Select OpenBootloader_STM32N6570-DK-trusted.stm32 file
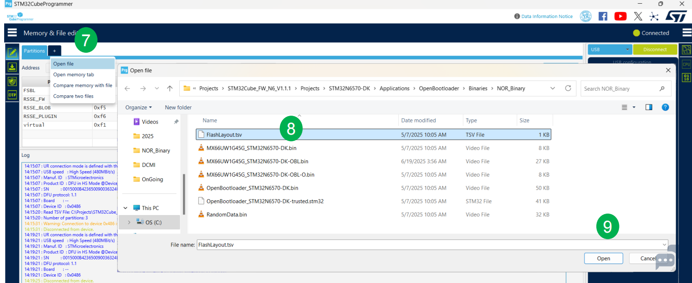This screenshot has height=283, width=692. click(265, 201)
